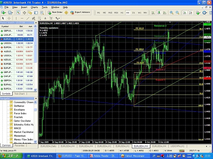Switch chart to D1 timeframe
This screenshot has width=213, height=159.
coord(134,13)
